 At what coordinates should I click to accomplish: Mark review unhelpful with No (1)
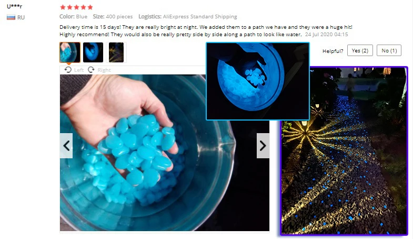(389, 51)
